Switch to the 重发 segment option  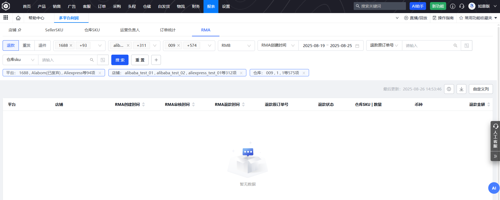click(27, 45)
